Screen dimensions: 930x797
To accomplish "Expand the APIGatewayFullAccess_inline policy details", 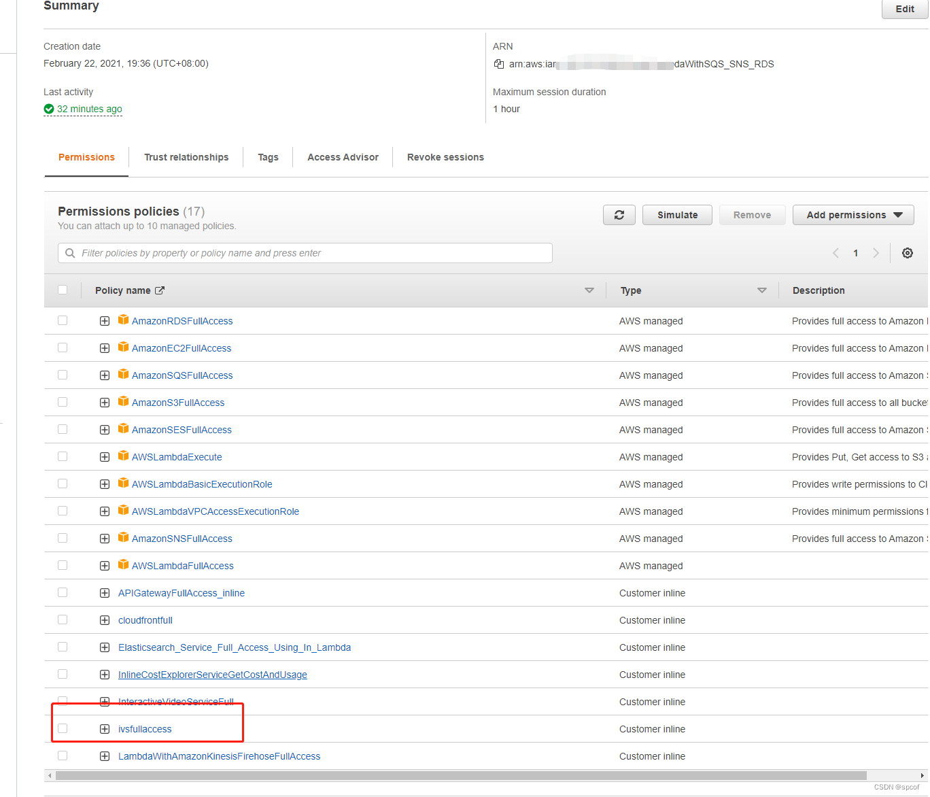I will tap(105, 593).
